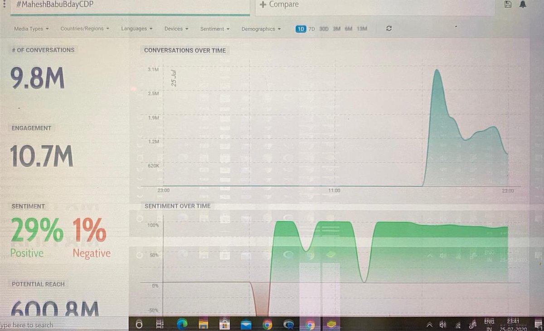Expand the Countries/Regions filter dropdown
544x331 pixels.
85,29
